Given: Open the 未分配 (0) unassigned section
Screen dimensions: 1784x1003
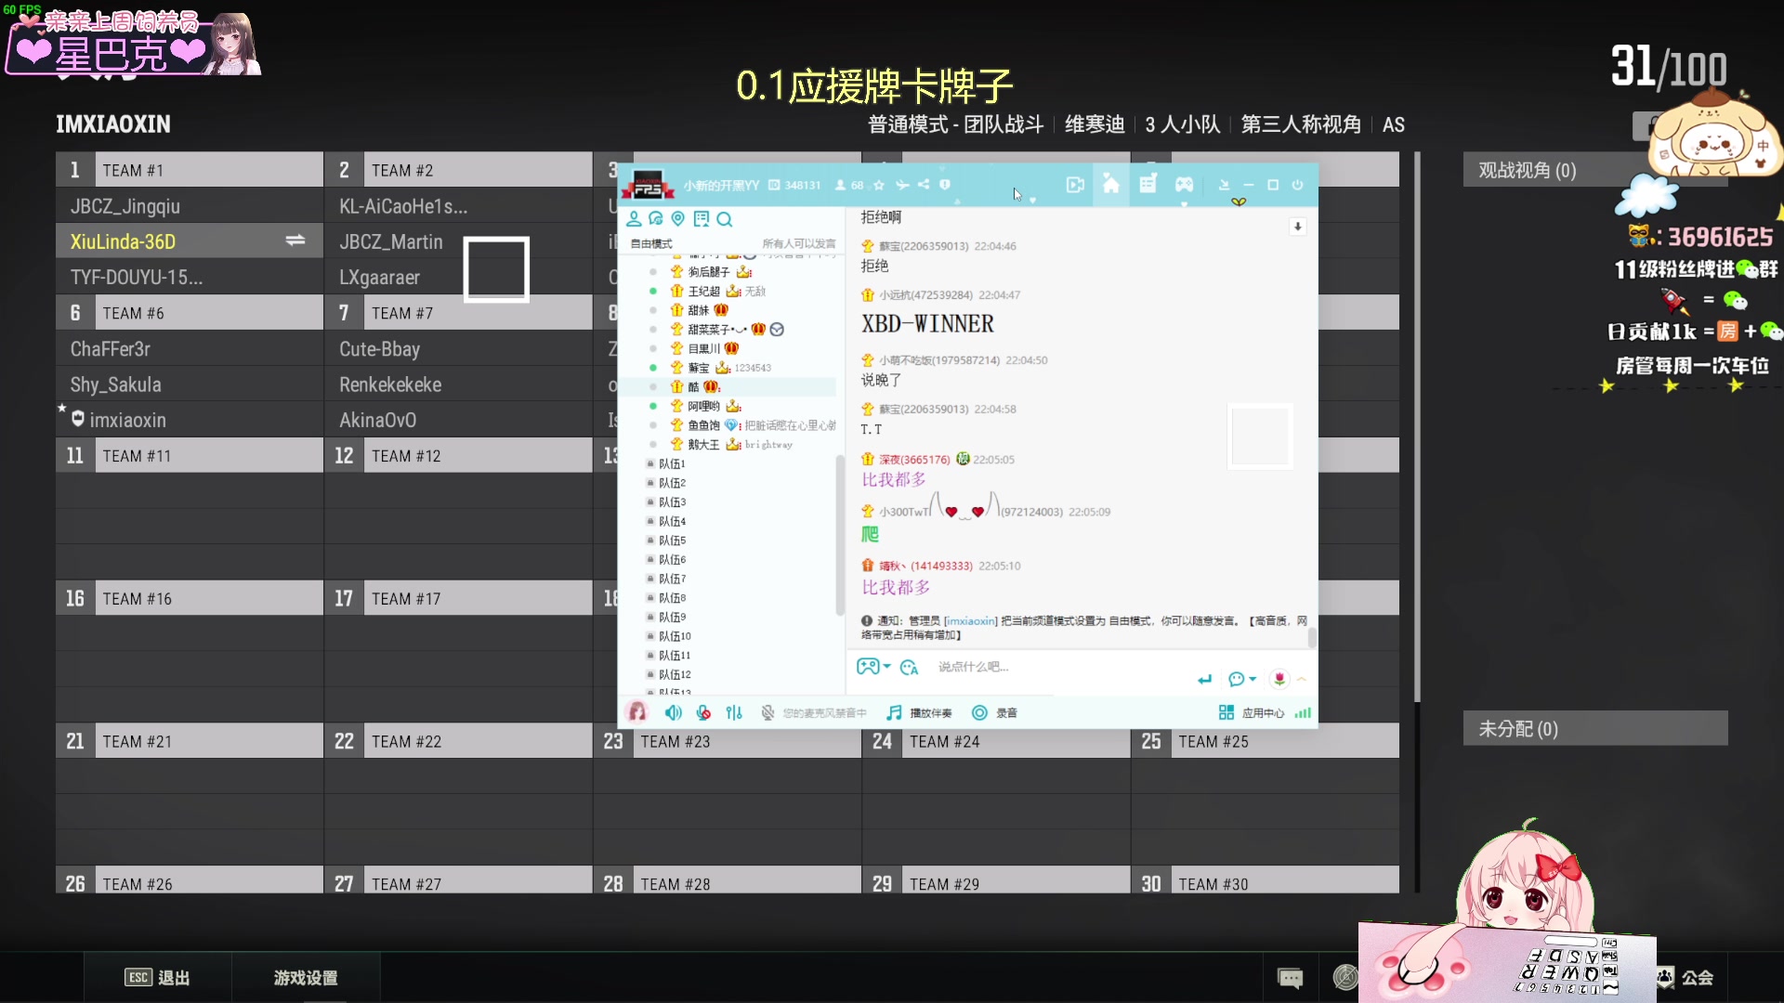Looking at the screenshot, I should point(1595,729).
